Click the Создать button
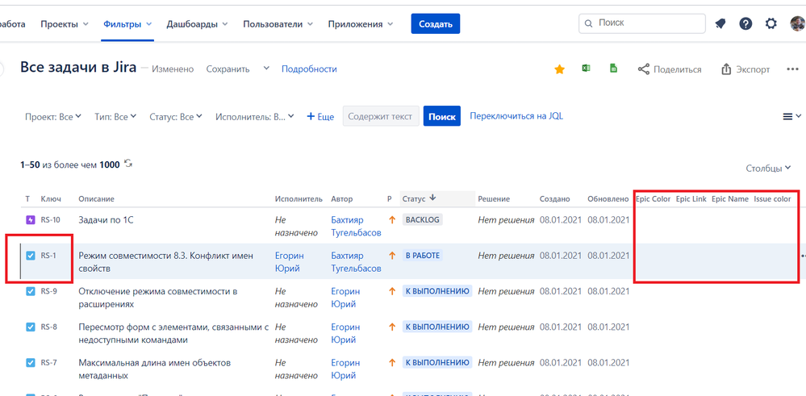This screenshot has width=806, height=396. click(436, 23)
